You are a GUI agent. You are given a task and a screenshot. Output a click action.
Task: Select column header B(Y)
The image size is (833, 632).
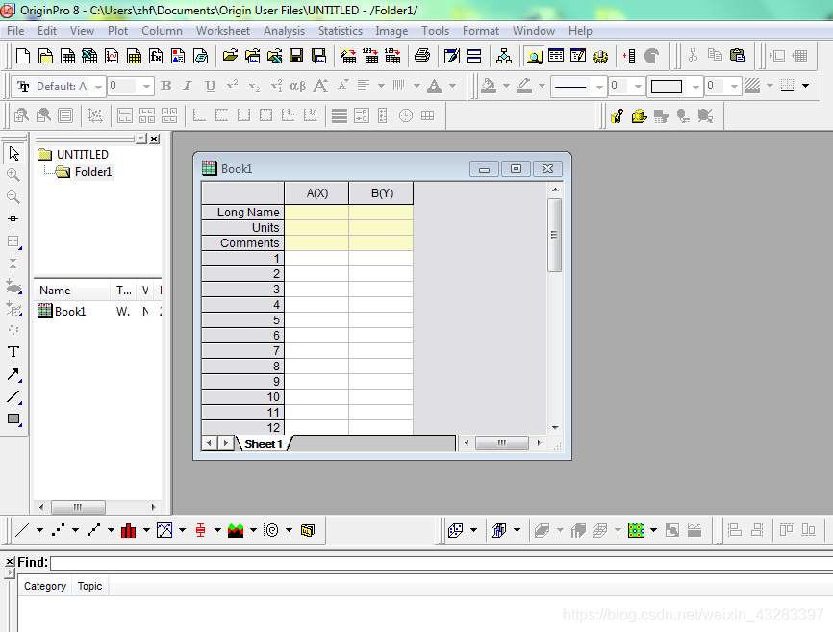point(382,193)
